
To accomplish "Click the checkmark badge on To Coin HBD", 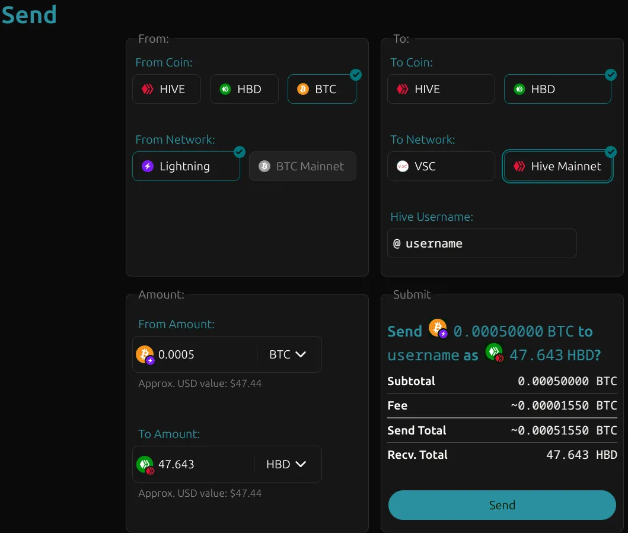I will tap(611, 75).
